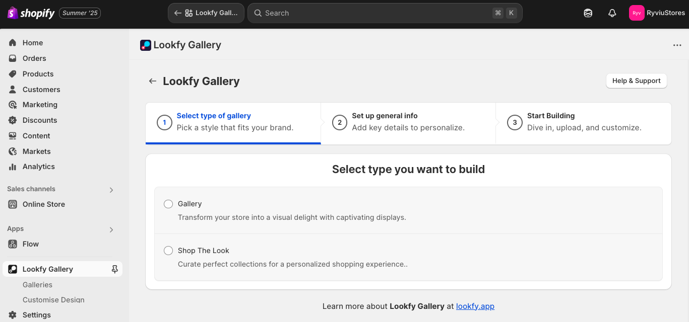
Task: Click the Marketing target icon
Action: point(13,105)
